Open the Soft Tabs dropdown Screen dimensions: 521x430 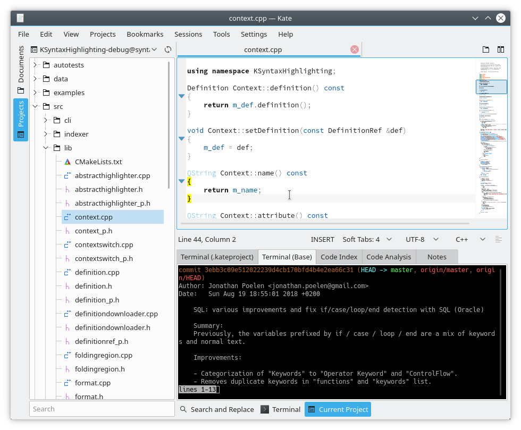tap(367, 239)
